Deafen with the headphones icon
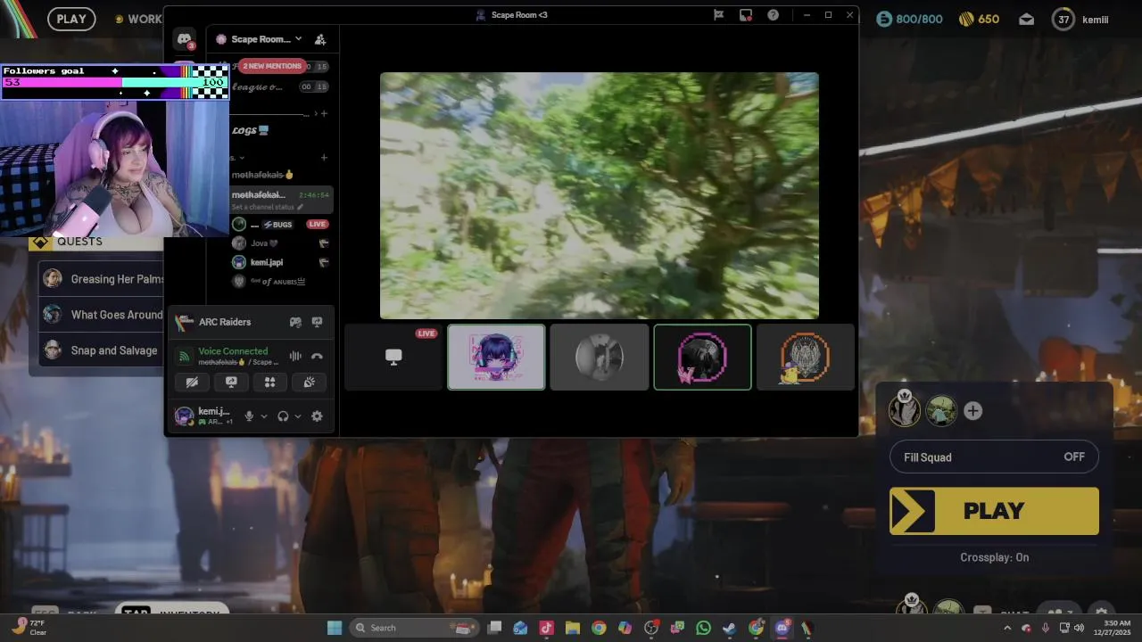The height and width of the screenshot is (642, 1142). 283,416
